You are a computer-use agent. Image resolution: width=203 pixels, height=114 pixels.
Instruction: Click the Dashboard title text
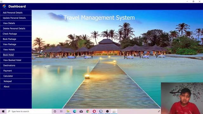click(17, 6)
